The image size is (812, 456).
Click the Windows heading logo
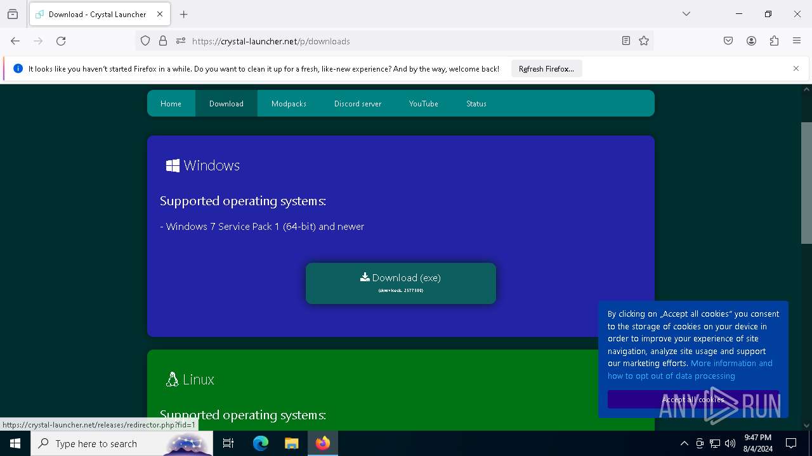173,165
